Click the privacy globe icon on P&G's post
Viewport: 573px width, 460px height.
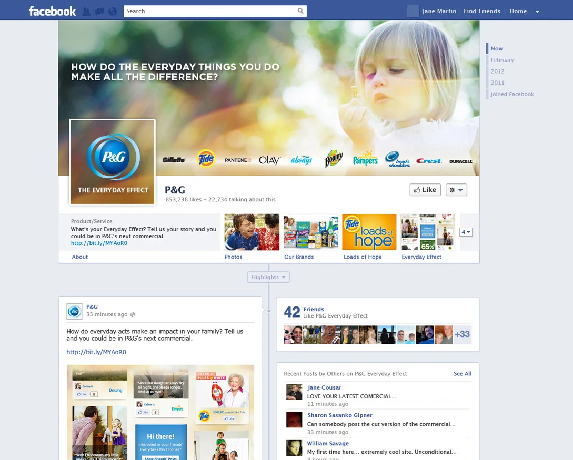pos(133,314)
